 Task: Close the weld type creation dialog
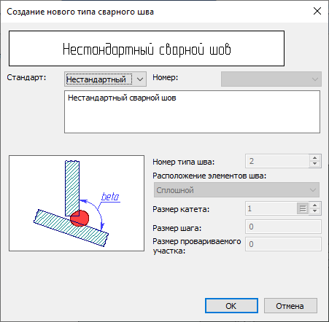point(317,11)
